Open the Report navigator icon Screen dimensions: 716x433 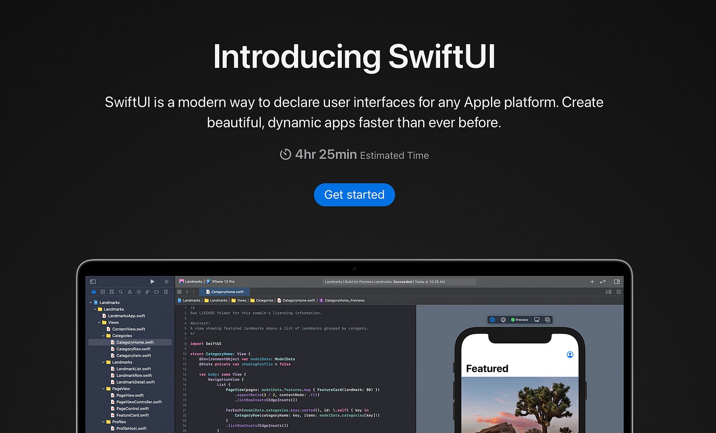click(x=166, y=292)
